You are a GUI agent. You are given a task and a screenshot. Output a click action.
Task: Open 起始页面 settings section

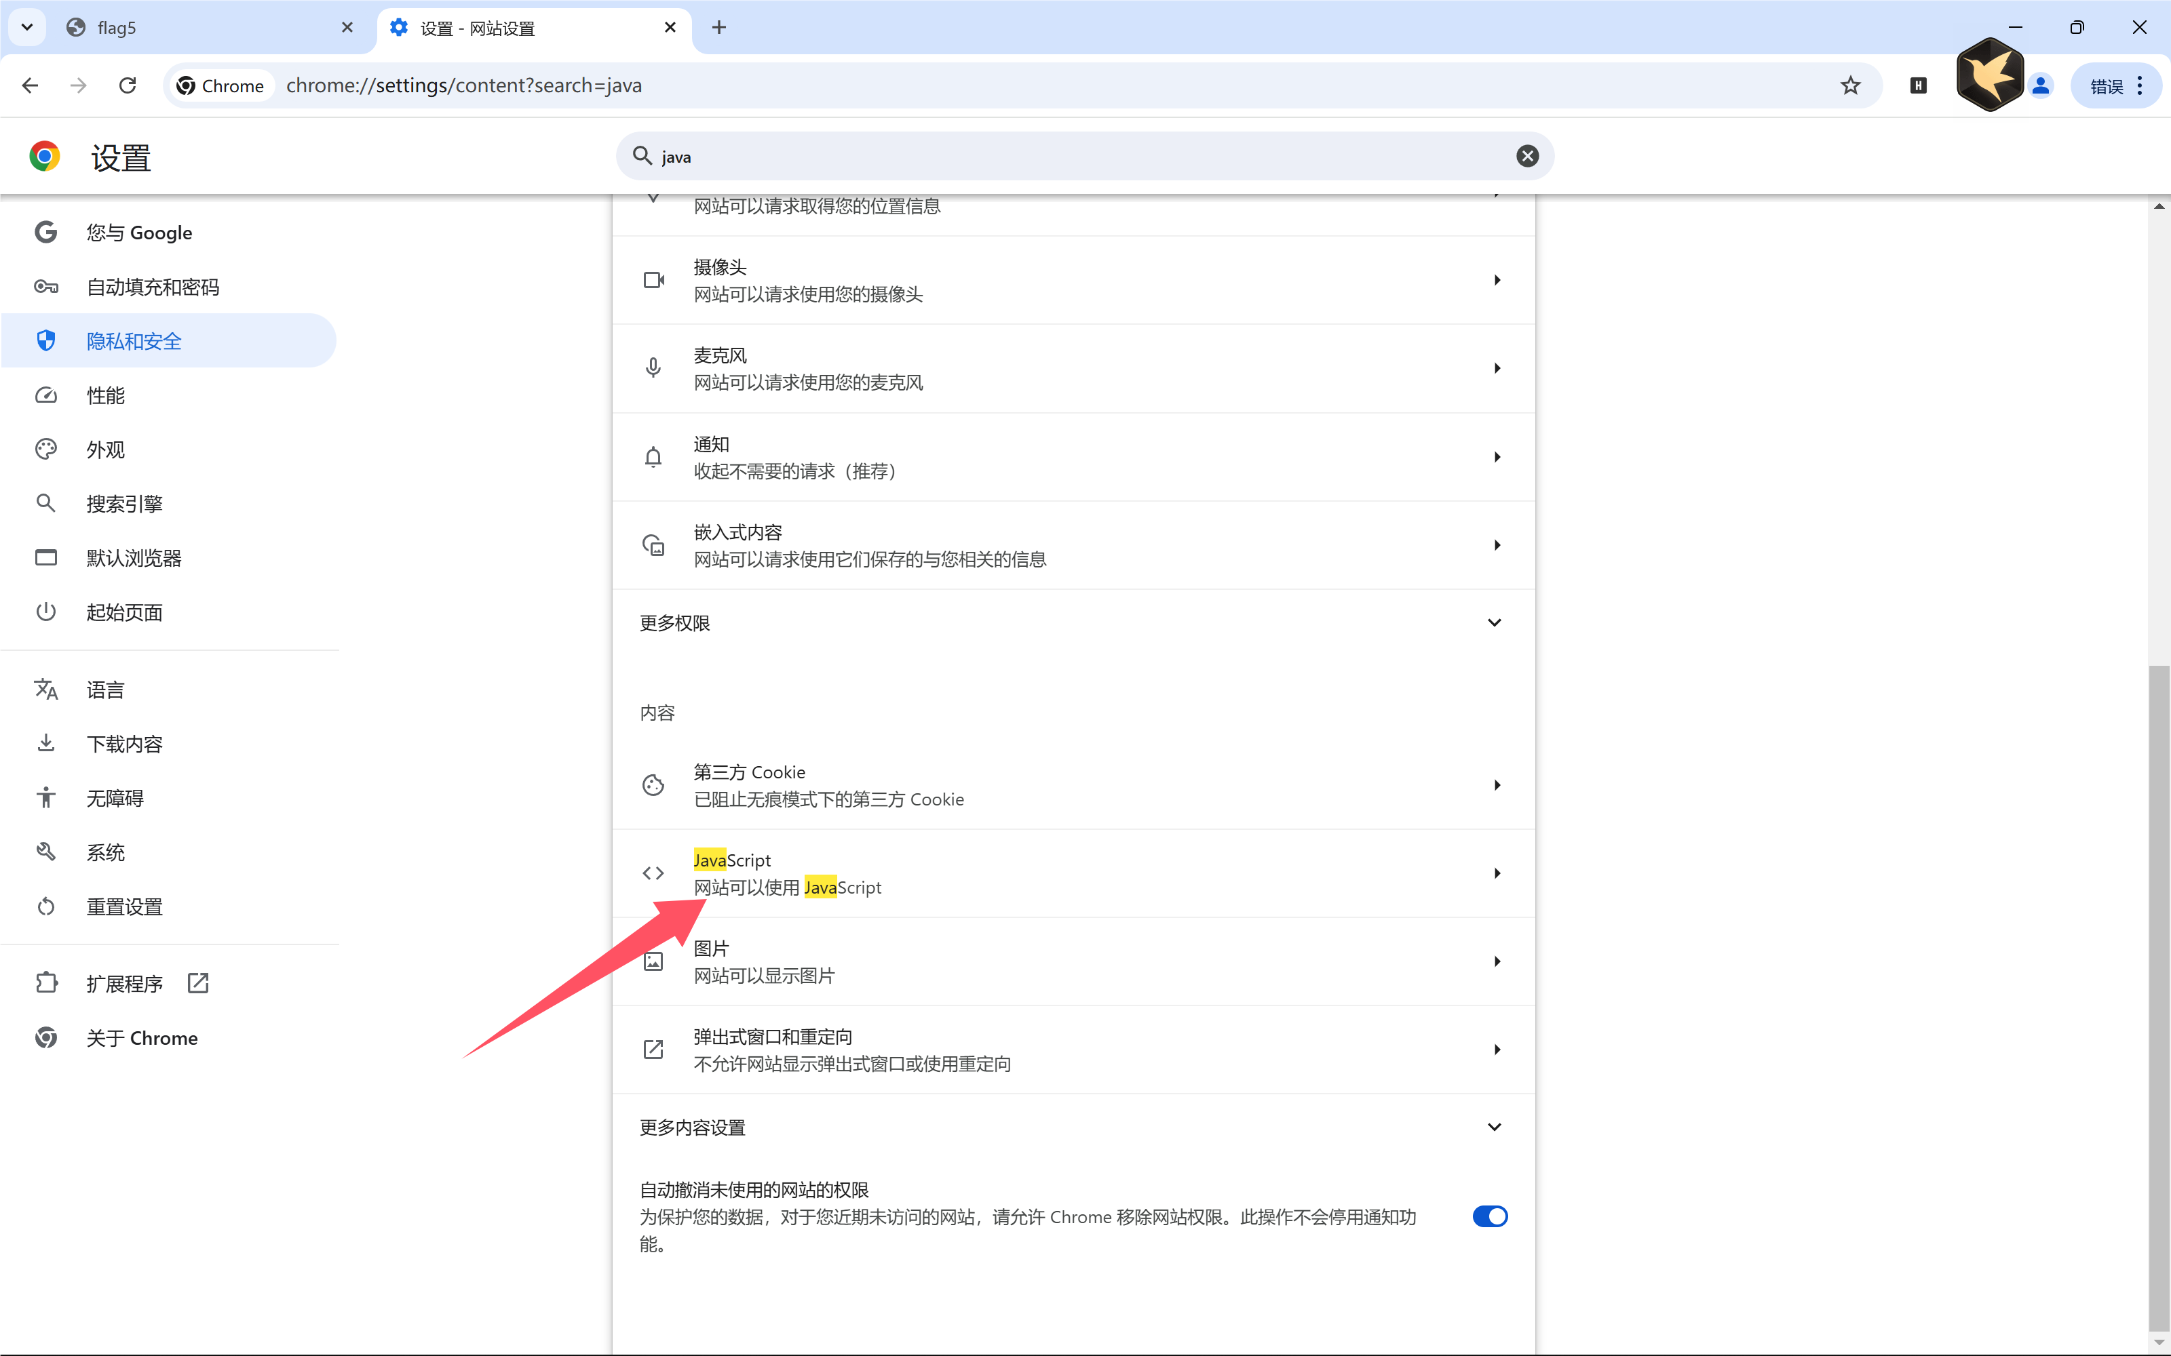169,612
